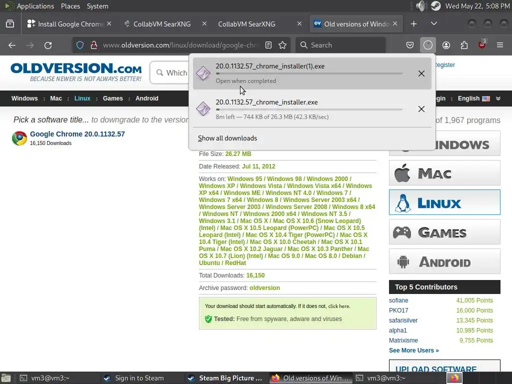Click the URL address bar

pos(180,45)
